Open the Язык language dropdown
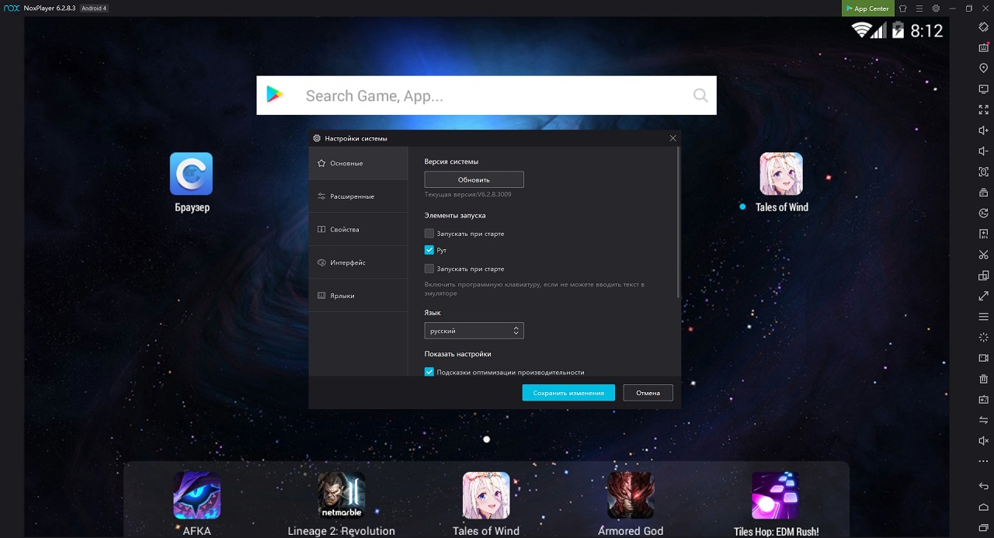 pyautogui.click(x=474, y=331)
